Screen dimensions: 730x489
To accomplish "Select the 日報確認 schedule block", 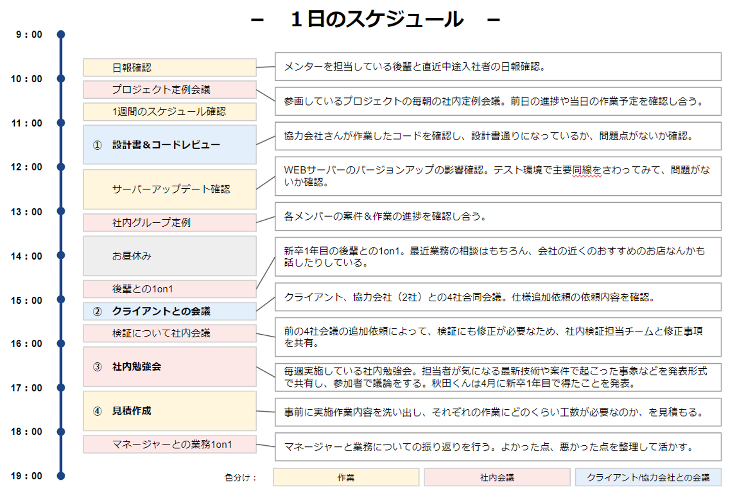I will [x=170, y=67].
